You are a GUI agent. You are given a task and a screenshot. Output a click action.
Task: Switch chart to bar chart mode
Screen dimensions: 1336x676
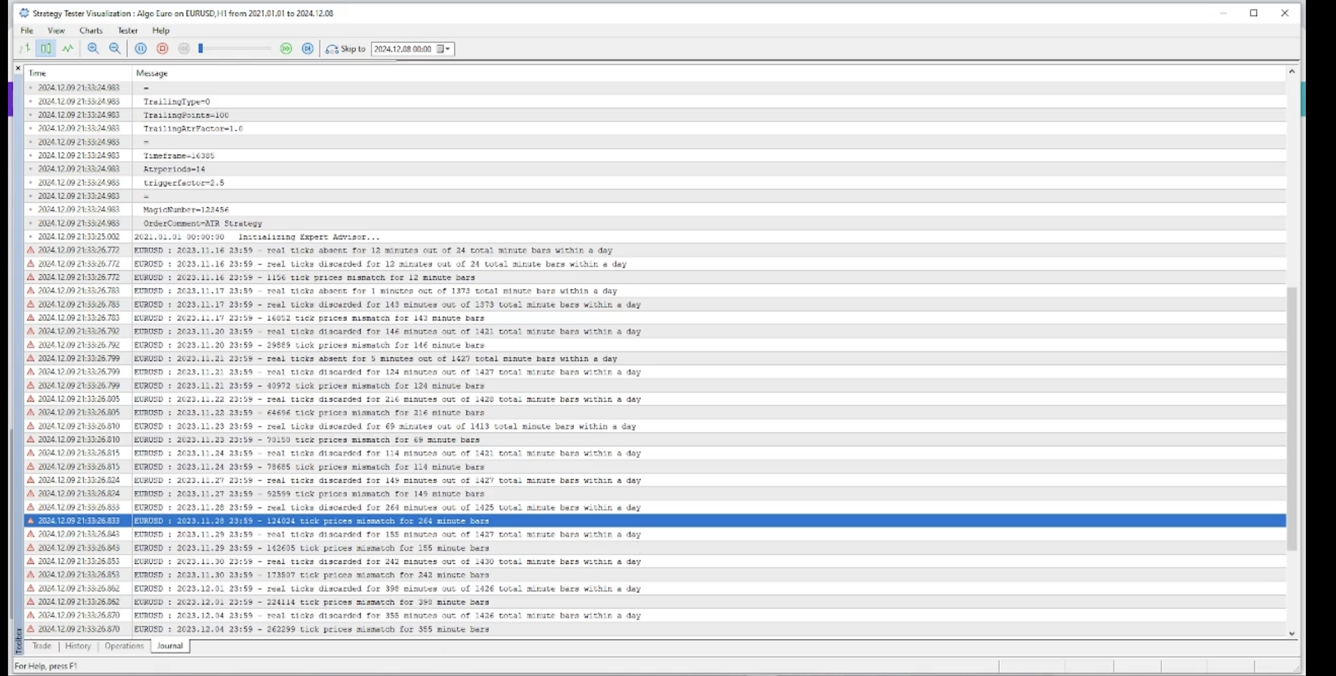click(x=25, y=49)
